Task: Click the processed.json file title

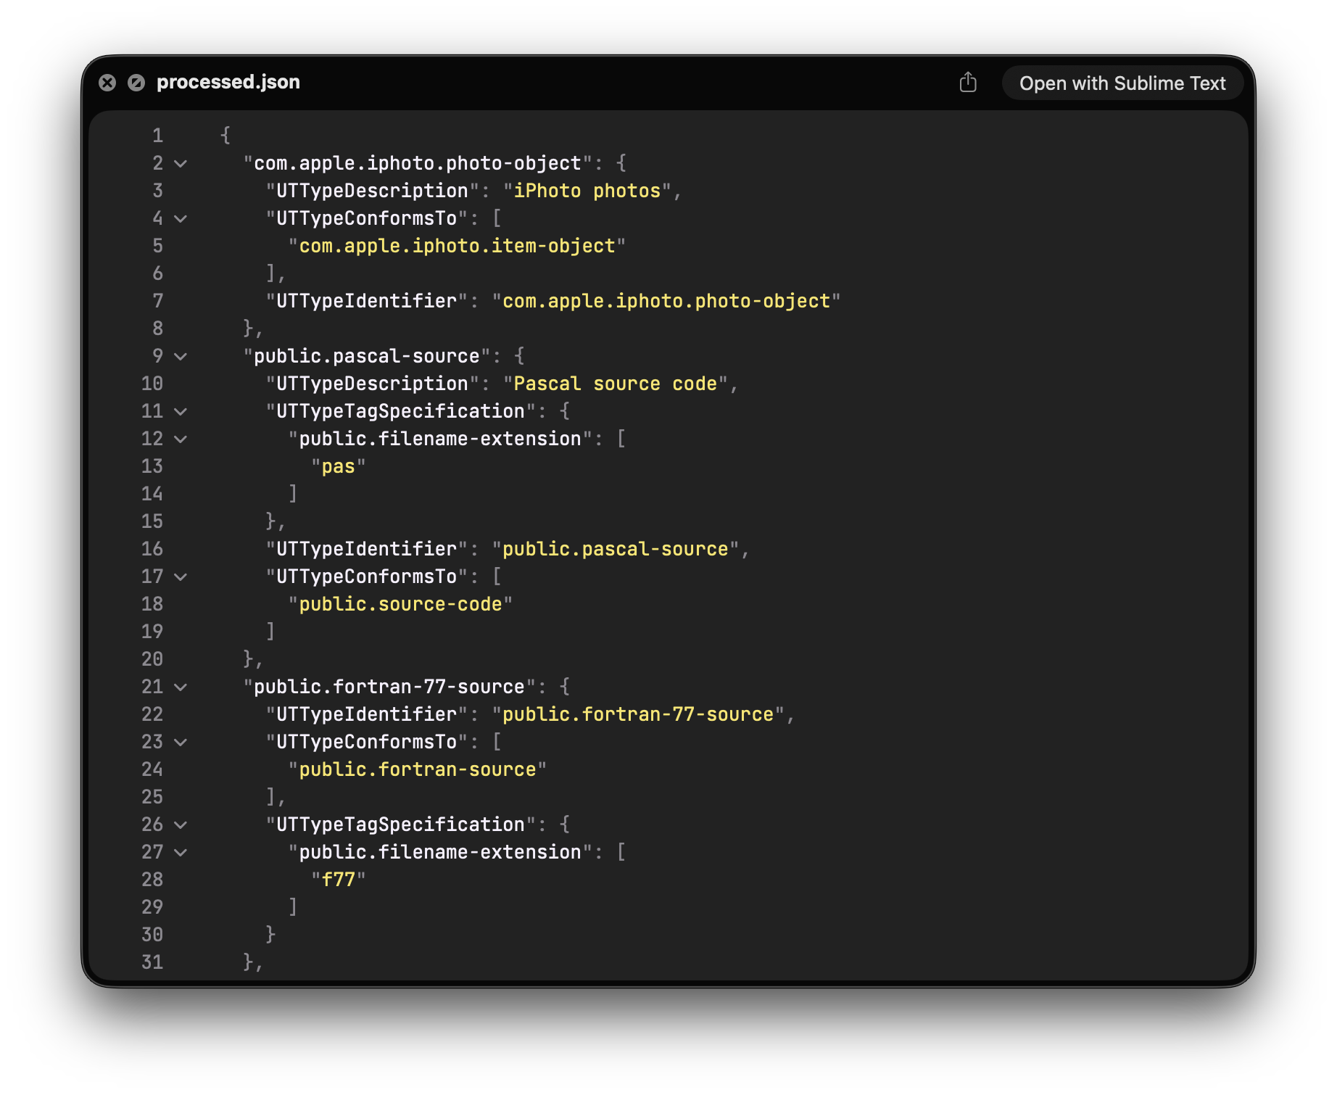Action: click(x=228, y=82)
